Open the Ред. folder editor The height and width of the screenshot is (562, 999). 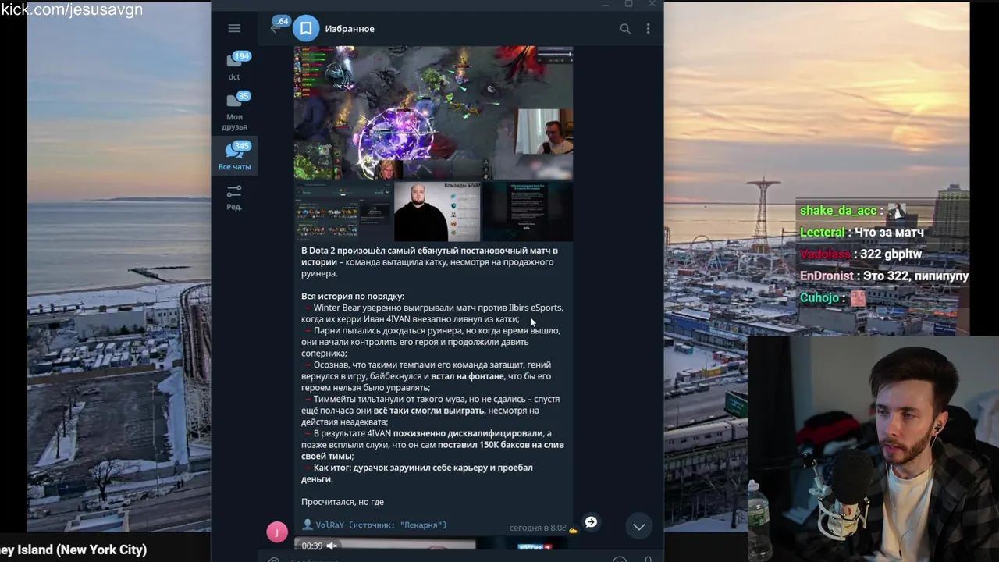click(x=234, y=197)
